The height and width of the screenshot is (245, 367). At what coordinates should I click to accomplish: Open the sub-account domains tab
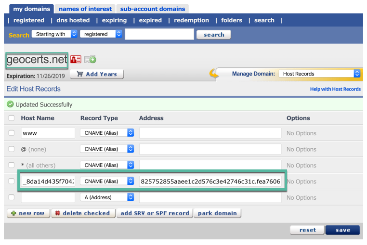(153, 9)
